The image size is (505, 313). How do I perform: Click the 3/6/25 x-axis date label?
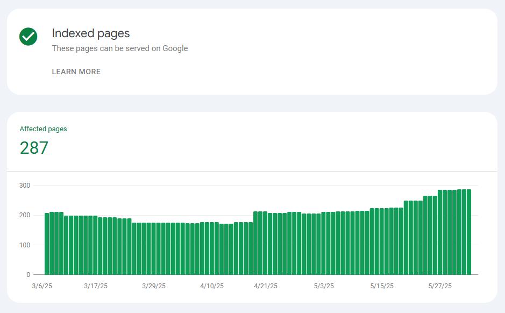[x=42, y=286]
